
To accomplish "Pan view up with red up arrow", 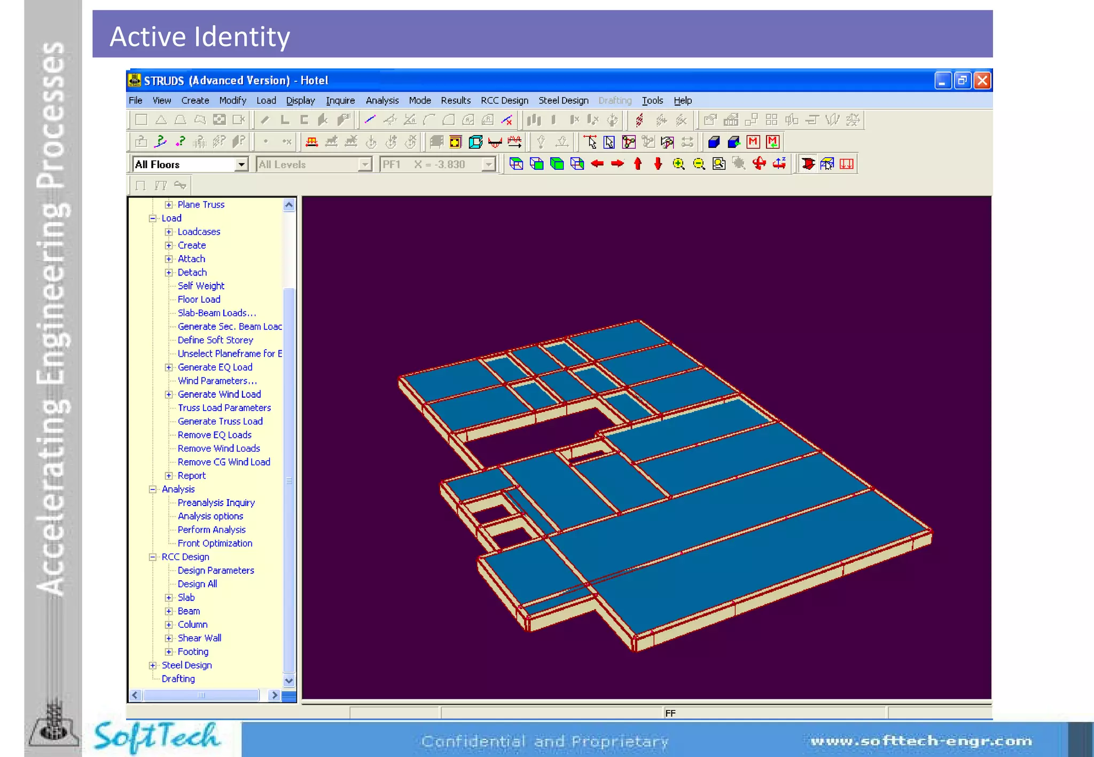I will (638, 164).
